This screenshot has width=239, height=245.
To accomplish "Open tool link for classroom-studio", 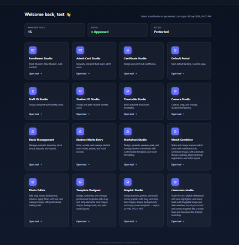I will (x=178, y=221).
